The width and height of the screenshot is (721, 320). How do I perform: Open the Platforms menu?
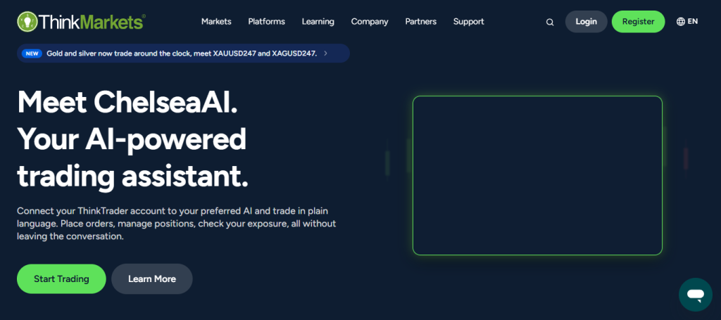[x=267, y=22]
